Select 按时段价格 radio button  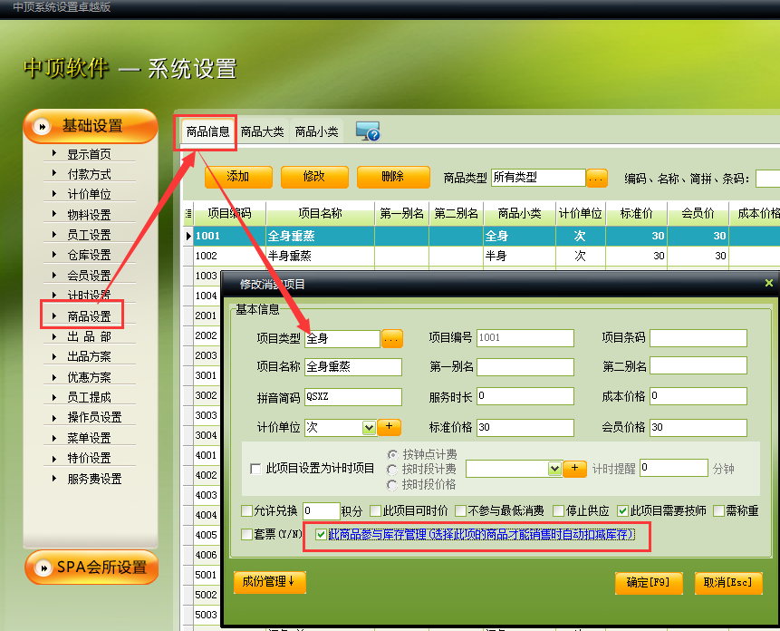[392, 485]
